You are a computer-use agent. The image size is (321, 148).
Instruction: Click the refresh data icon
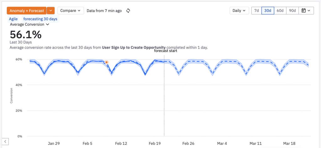point(128,11)
